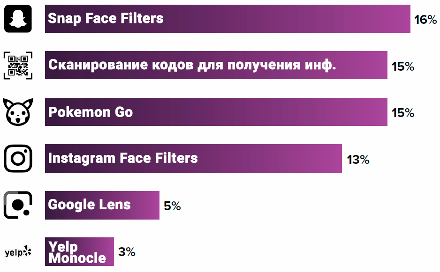Click the 15% label beside Сканирование кодов
Image resolution: width=440 pixels, height=272 pixels.
[403, 66]
